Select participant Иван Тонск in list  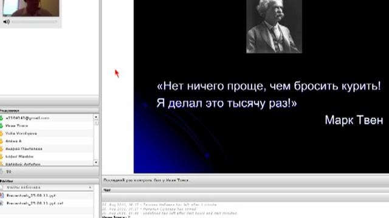click(x=17, y=126)
